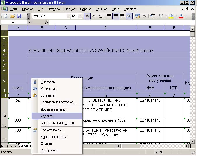
Task: Click column D header
Action: [106, 28]
